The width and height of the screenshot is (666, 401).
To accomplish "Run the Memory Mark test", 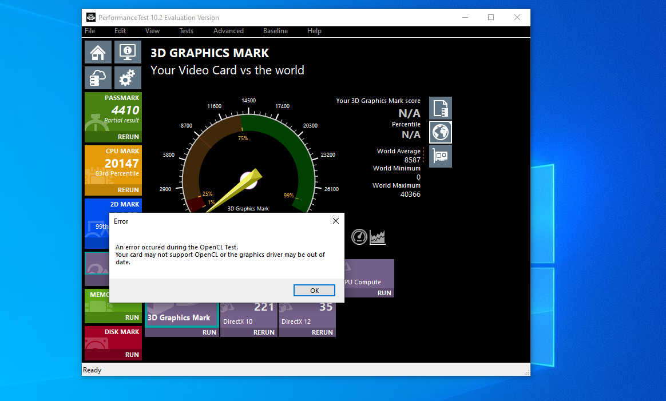I will 132,317.
